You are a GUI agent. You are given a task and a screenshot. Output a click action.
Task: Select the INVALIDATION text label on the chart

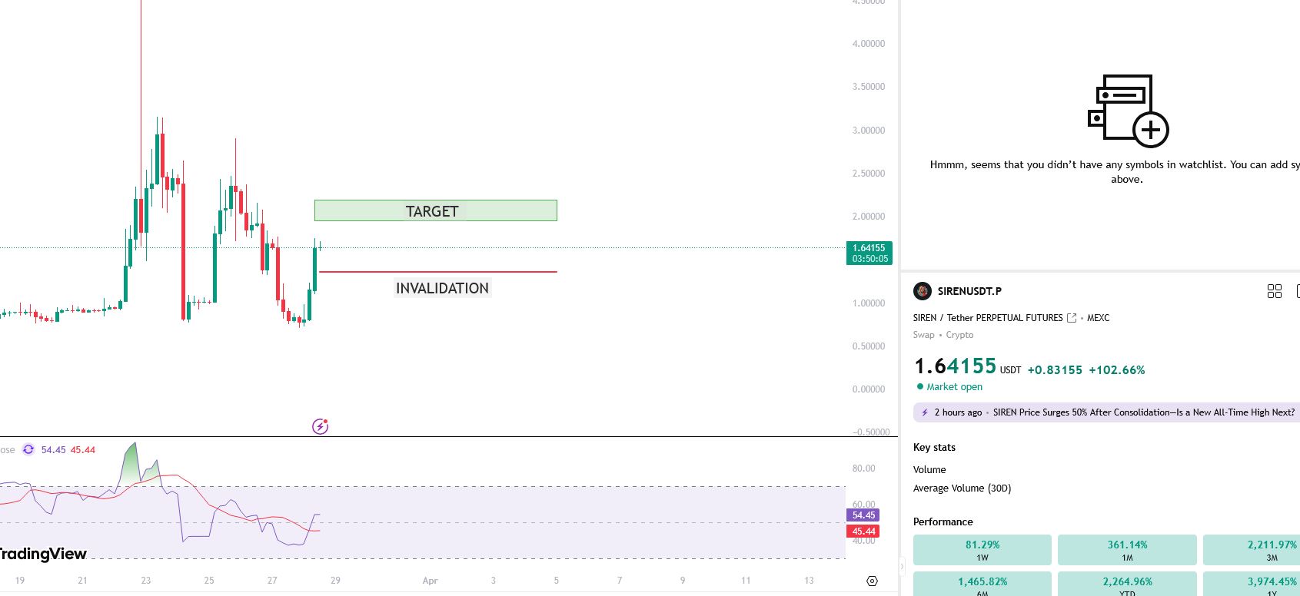[442, 288]
